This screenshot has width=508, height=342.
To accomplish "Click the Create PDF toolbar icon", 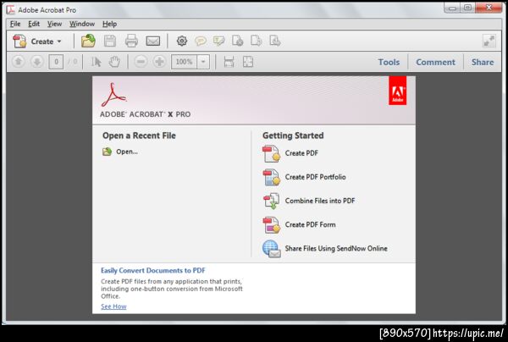I will pyautogui.click(x=19, y=41).
